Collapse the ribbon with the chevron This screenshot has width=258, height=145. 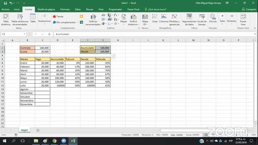click(255, 28)
